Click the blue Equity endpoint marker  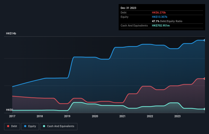click(x=205, y=40)
